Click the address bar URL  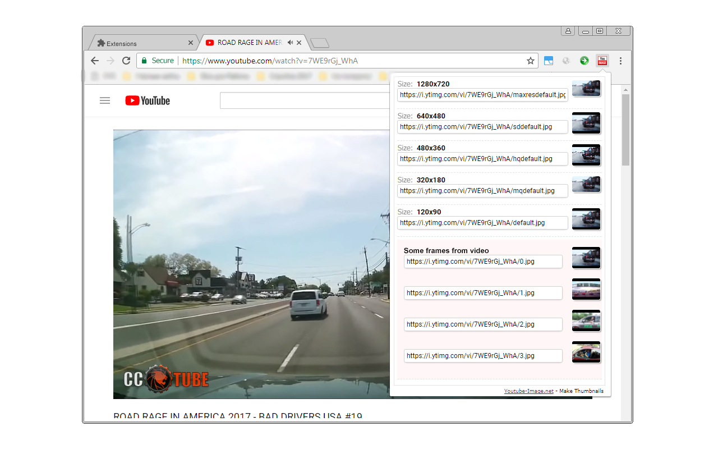pyautogui.click(x=270, y=61)
